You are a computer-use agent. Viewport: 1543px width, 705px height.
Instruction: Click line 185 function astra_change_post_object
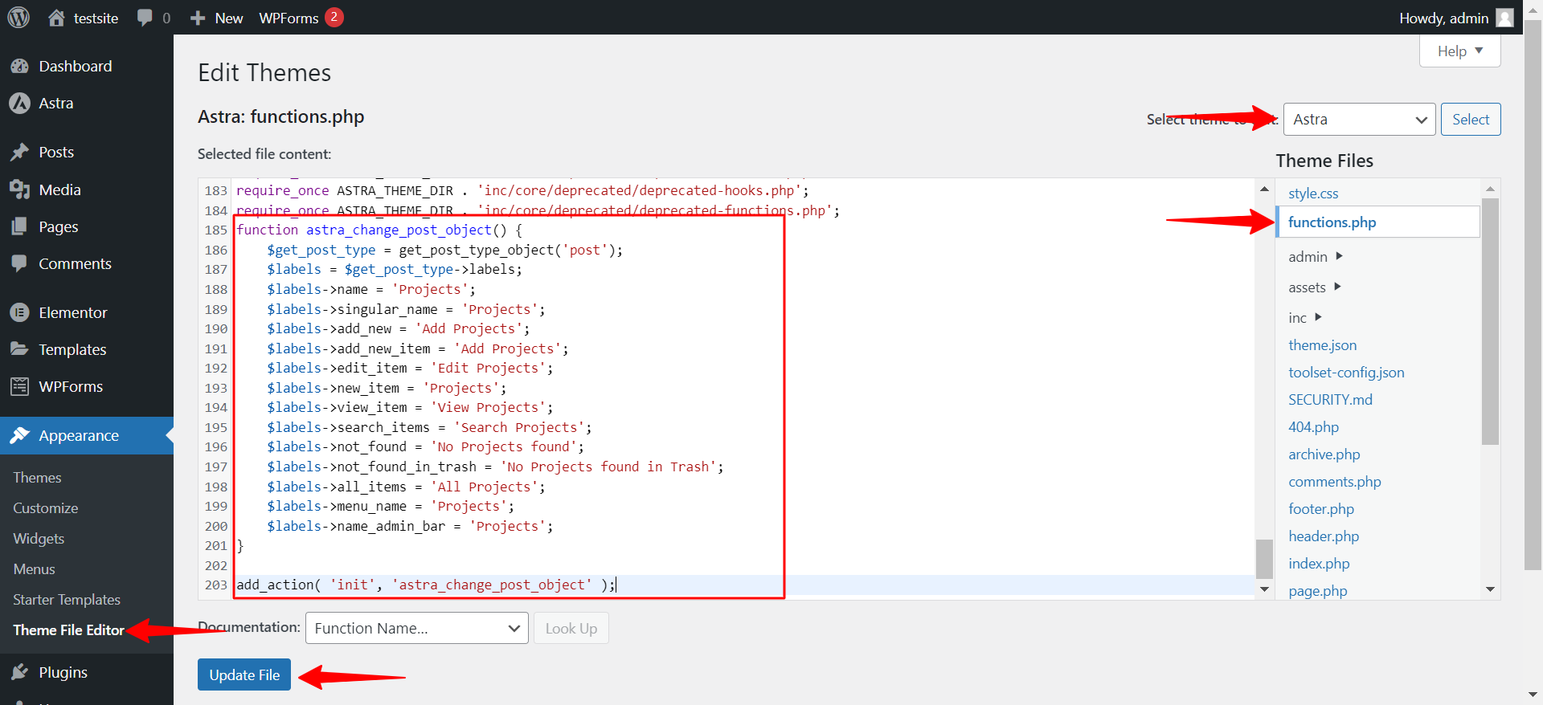(379, 230)
